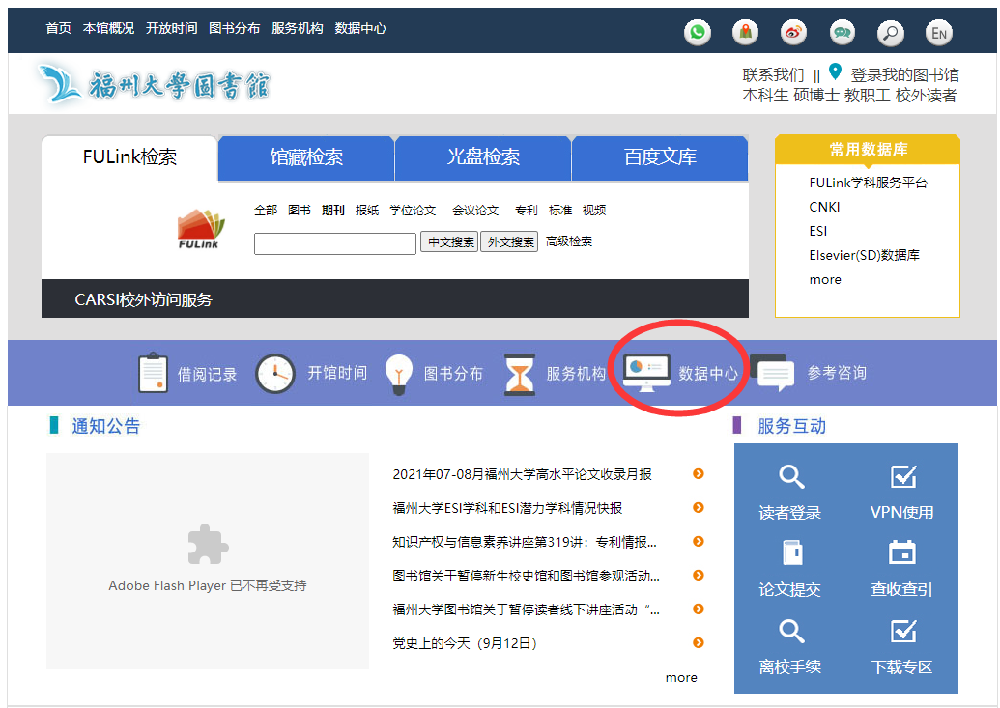Screen dimensions: 1000x708
Task: Choose the 专利 search category
Action: [x=526, y=210]
